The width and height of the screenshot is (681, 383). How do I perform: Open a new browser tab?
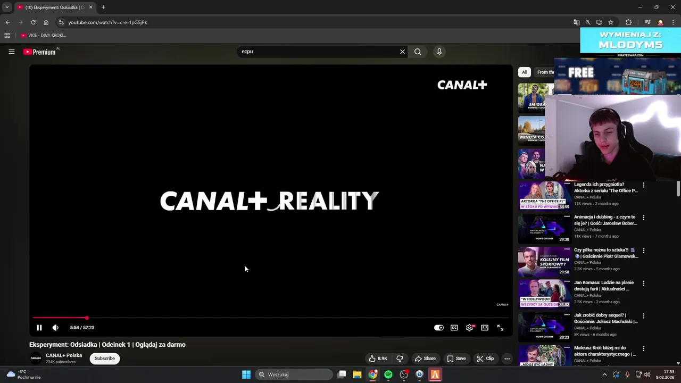103,7
